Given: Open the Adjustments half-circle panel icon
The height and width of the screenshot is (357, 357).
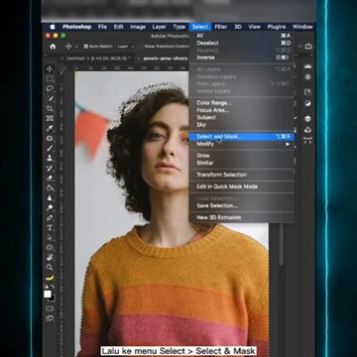Looking at the screenshot, I should tap(307, 104).
